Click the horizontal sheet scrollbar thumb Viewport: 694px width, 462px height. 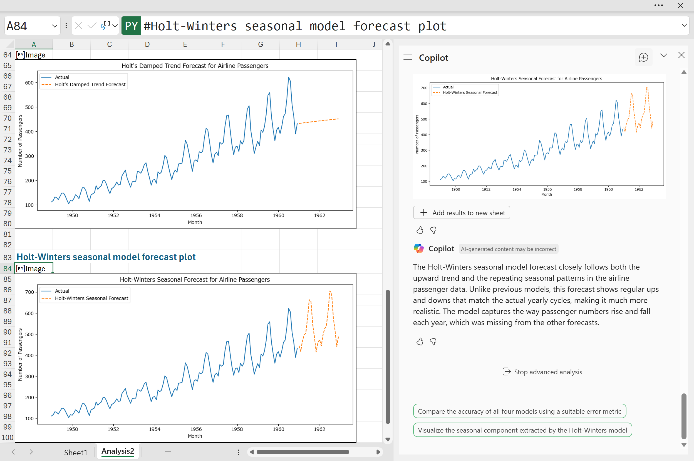click(x=303, y=452)
